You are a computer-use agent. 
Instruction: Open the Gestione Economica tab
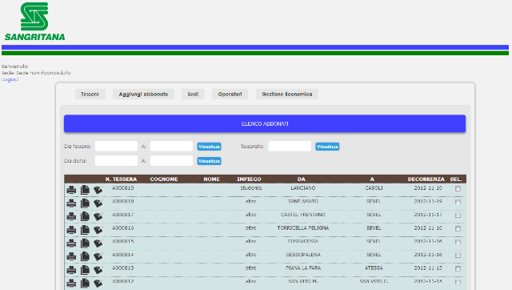[x=287, y=95]
